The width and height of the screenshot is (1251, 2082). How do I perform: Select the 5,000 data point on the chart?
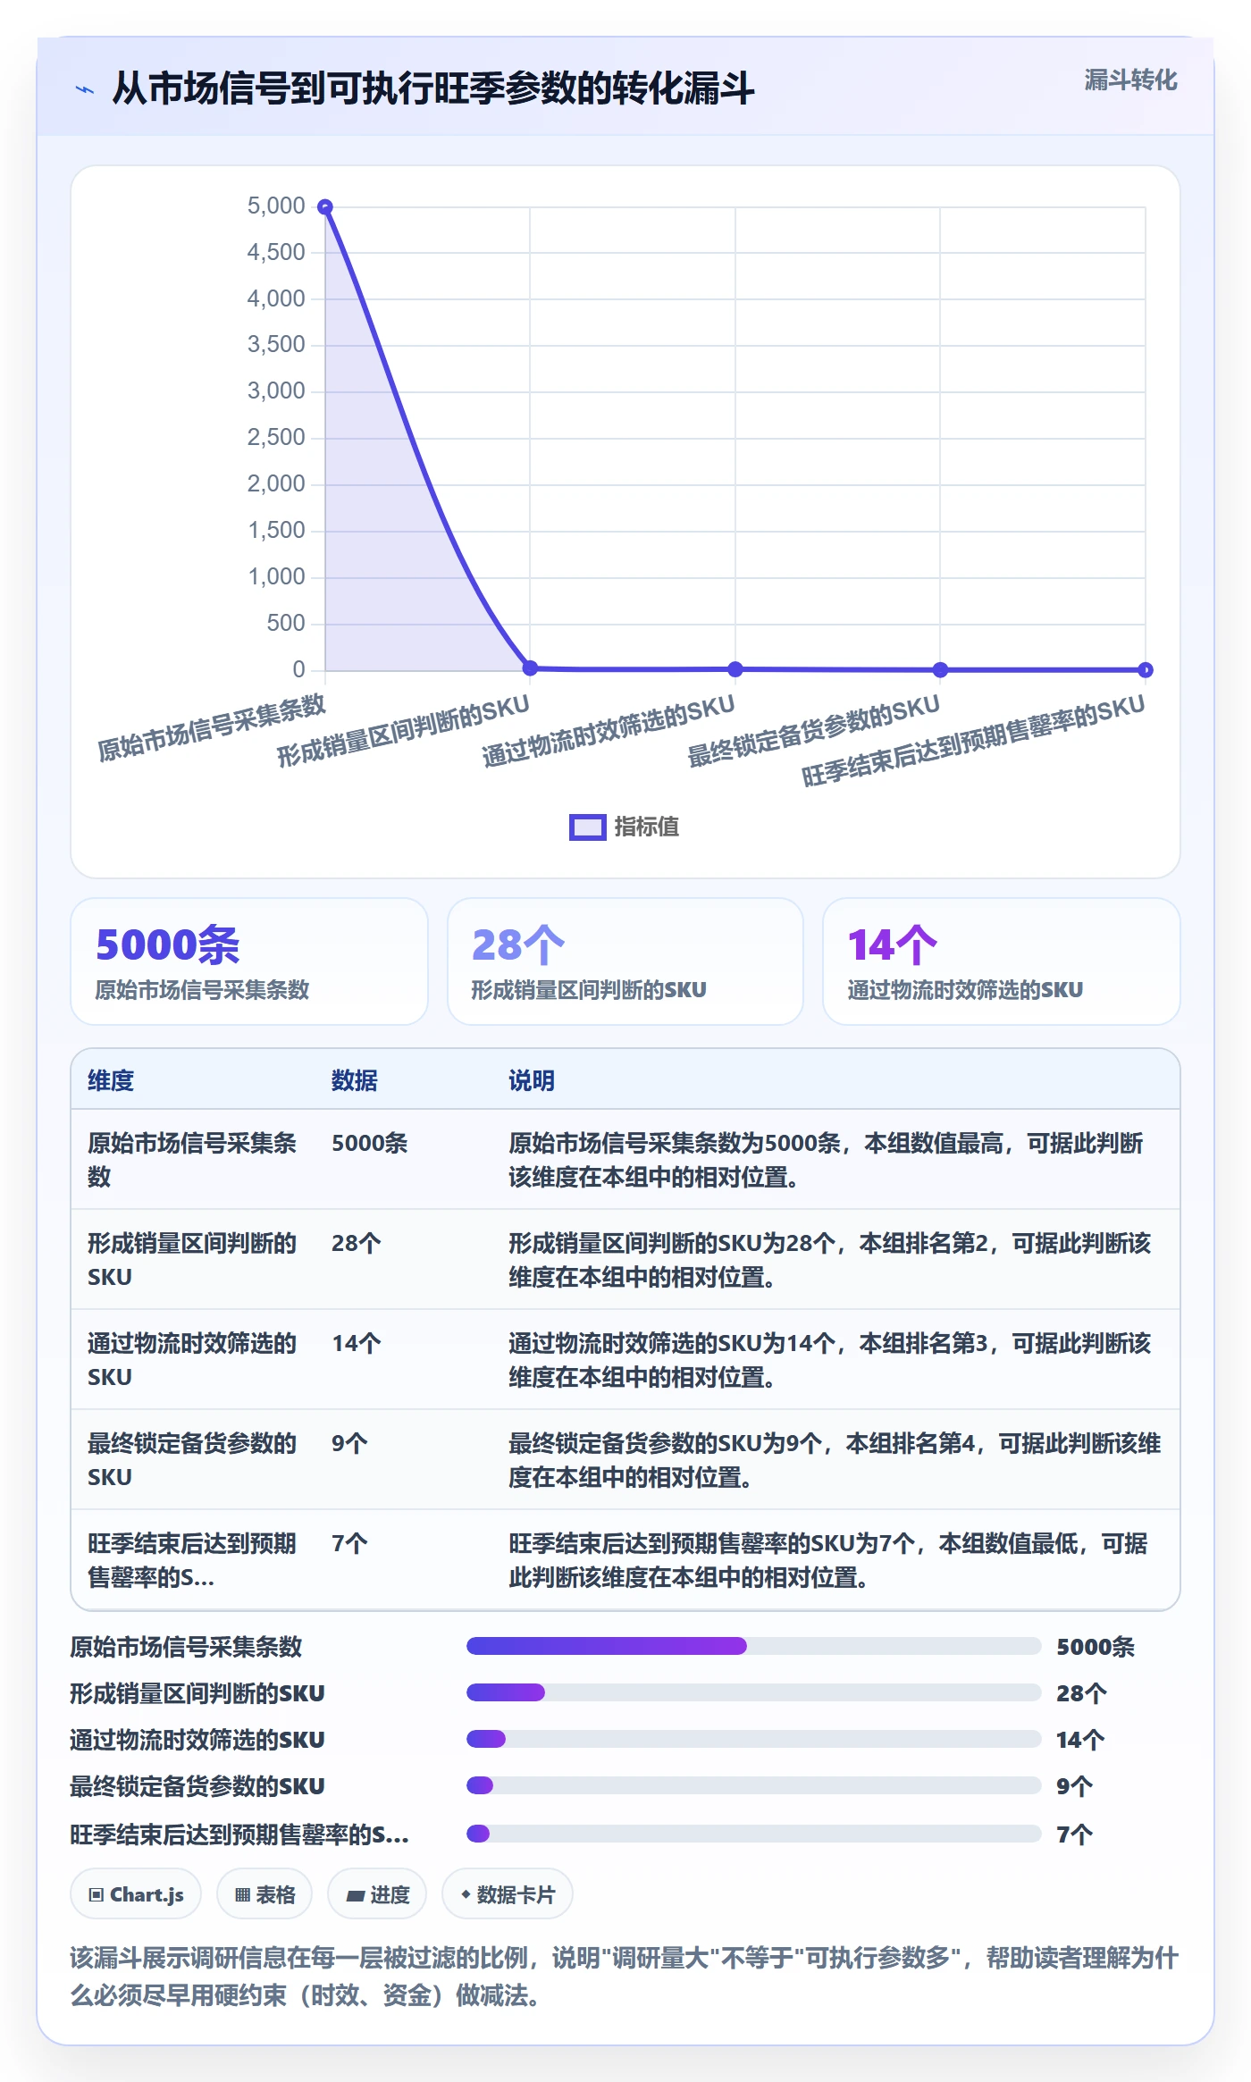(325, 207)
